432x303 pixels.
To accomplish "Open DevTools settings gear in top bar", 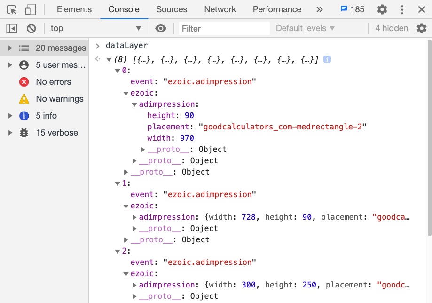I will (382, 9).
